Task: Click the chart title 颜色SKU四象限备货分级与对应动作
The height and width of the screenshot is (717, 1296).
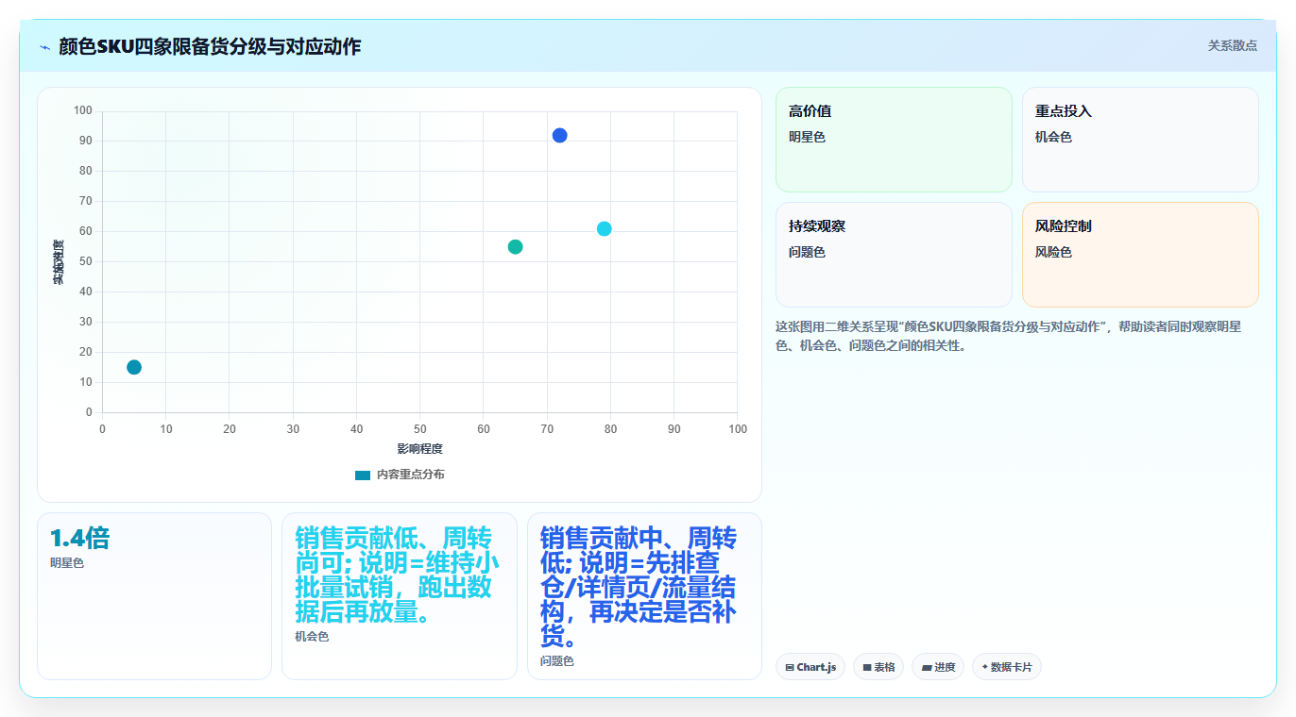Action: 210,46
